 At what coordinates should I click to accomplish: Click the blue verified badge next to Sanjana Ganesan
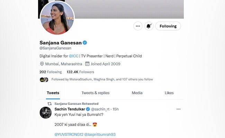85,43
